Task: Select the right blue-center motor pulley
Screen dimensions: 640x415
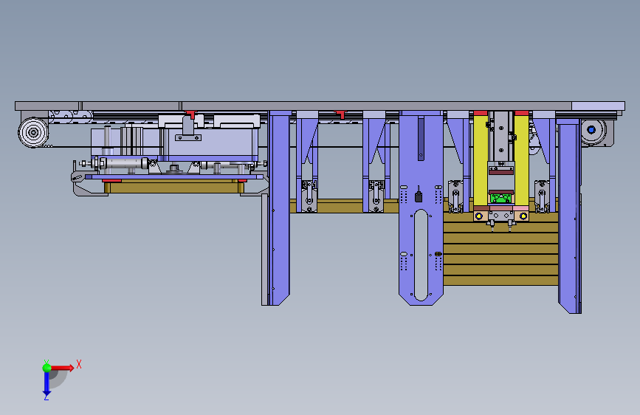Action: [592, 130]
